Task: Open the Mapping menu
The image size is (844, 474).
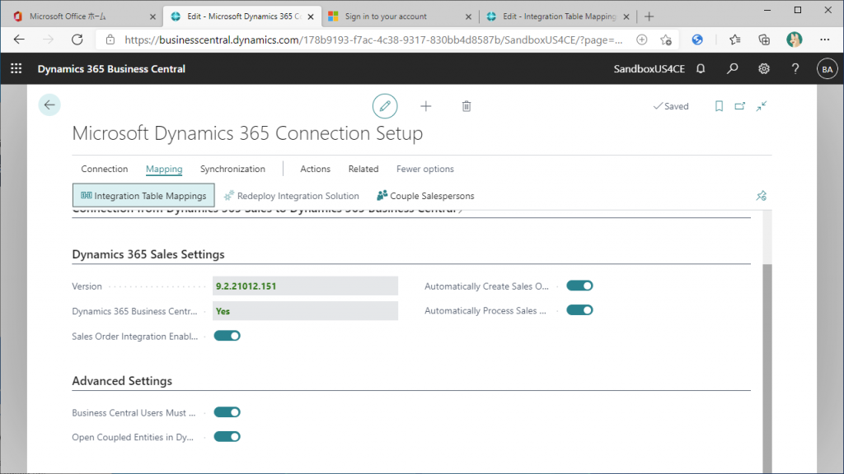Action: click(x=164, y=169)
